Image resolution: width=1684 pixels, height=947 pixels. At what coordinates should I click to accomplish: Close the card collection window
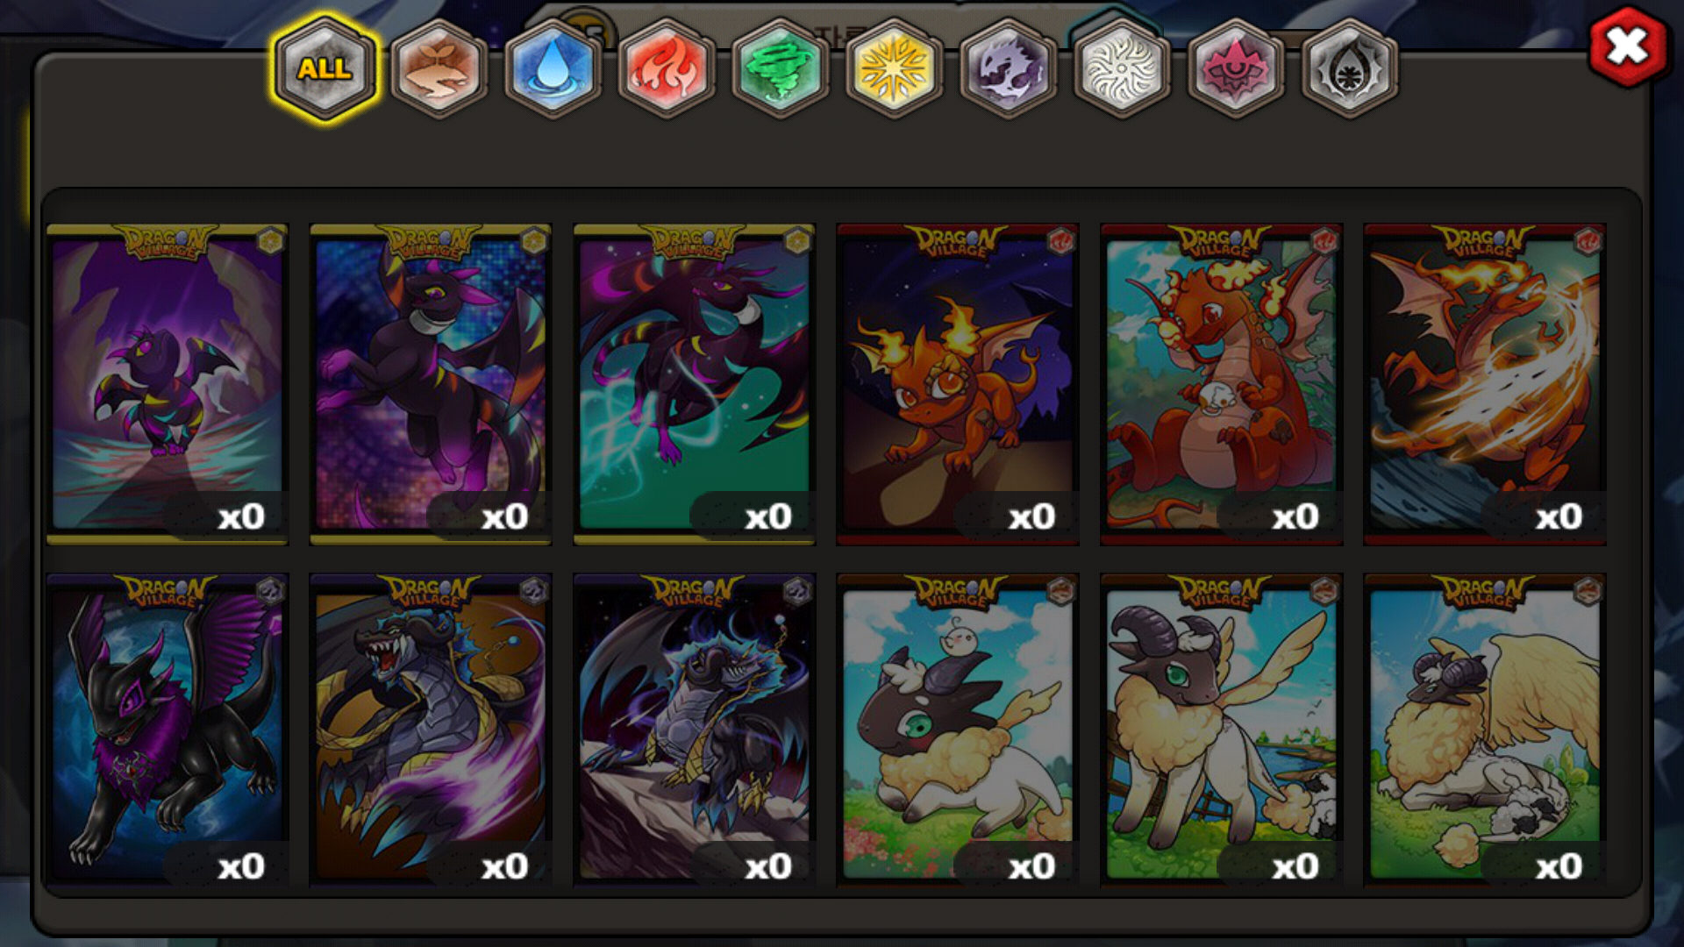pyautogui.click(x=1627, y=46)
